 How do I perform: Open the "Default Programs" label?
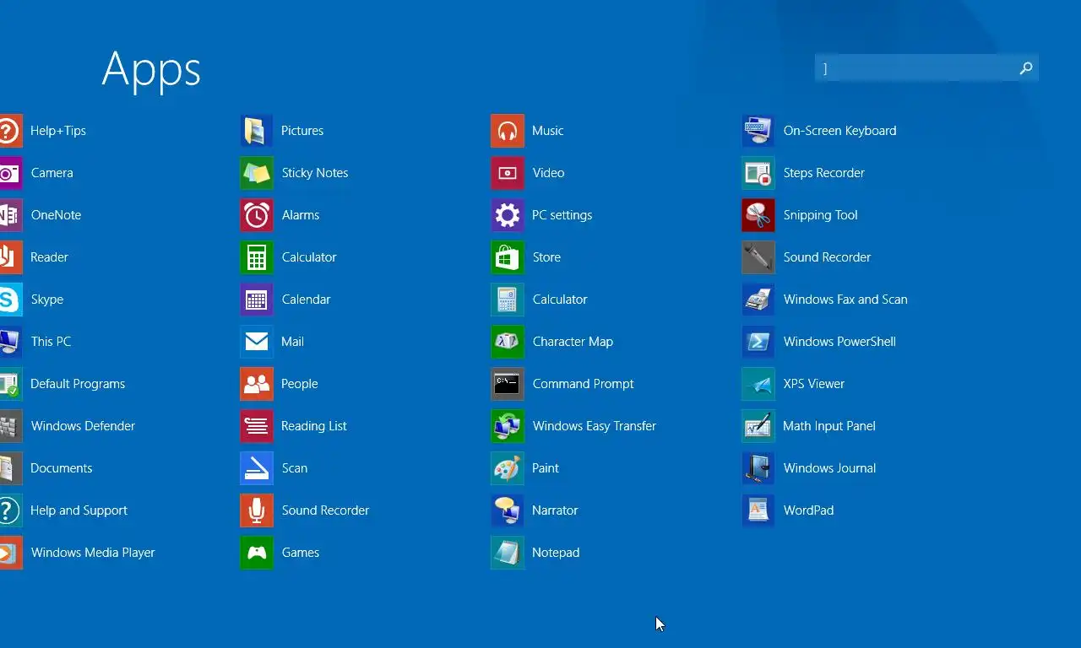pos(78,384)
